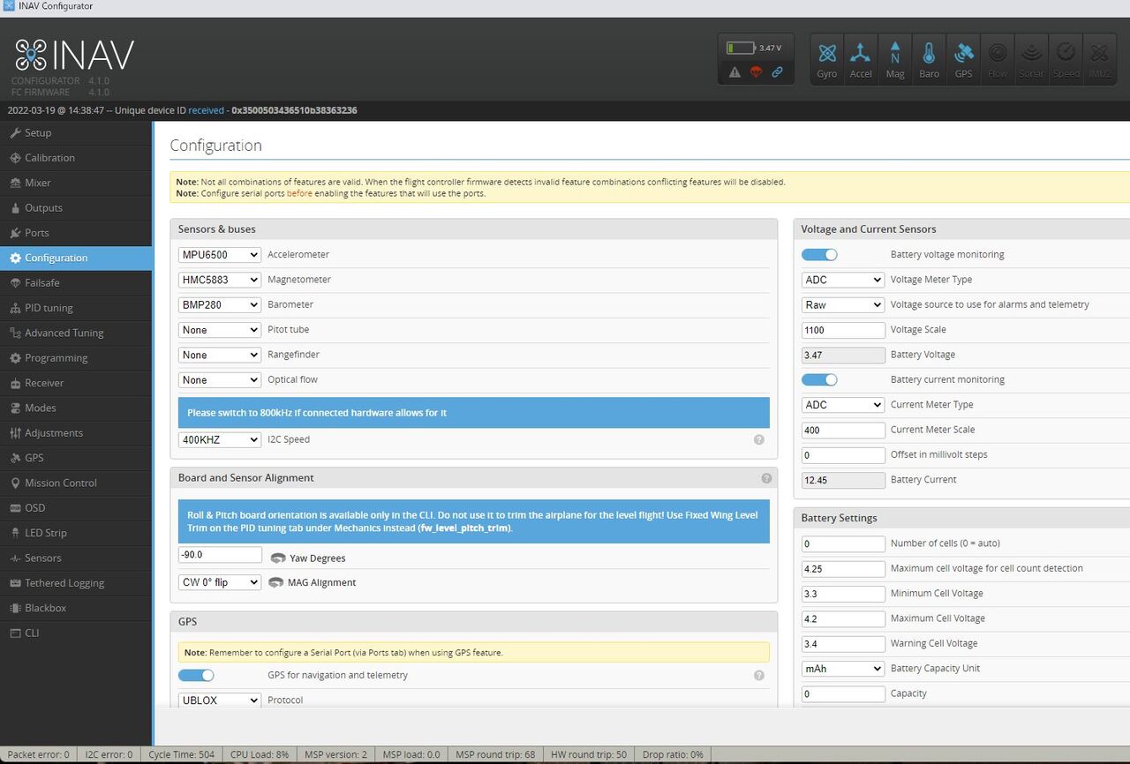
Task: Toggle Battery voltage monitoring switch
Action: pos(819,255)
